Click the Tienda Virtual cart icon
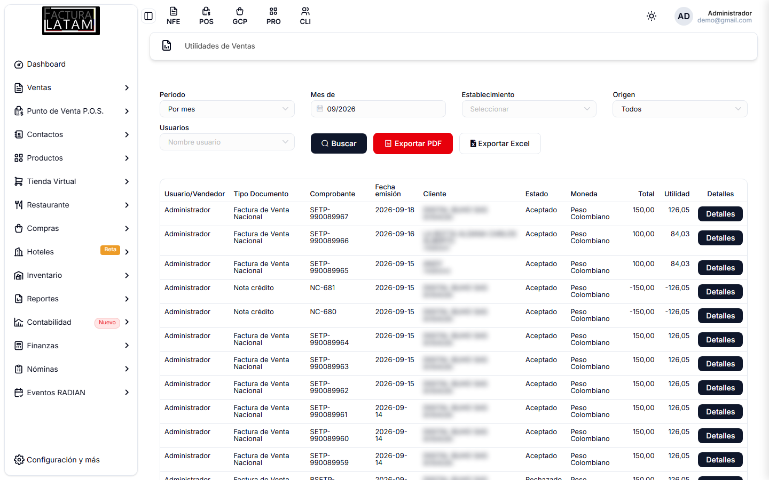This screenshot has width=769, height=480. (19, 182)
